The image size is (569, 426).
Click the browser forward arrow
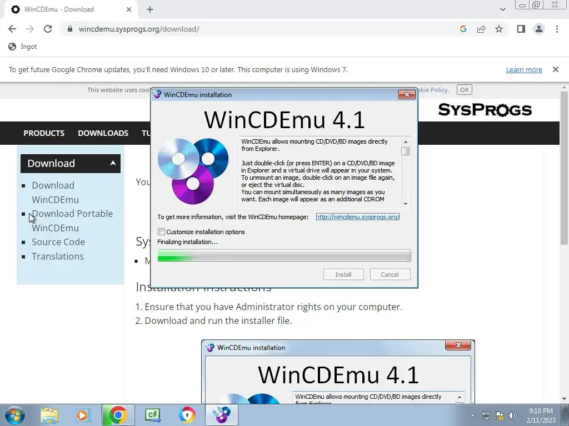tap(30, 29)
